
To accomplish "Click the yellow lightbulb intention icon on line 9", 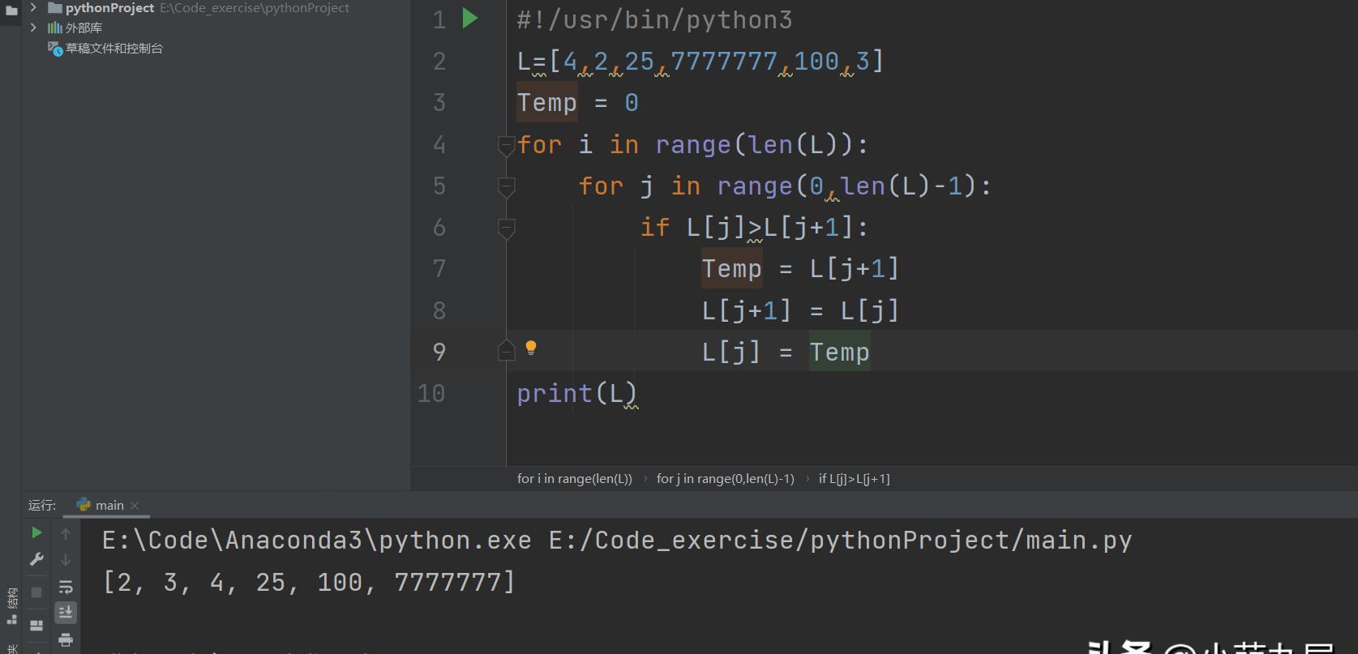I will click(531, 348).
